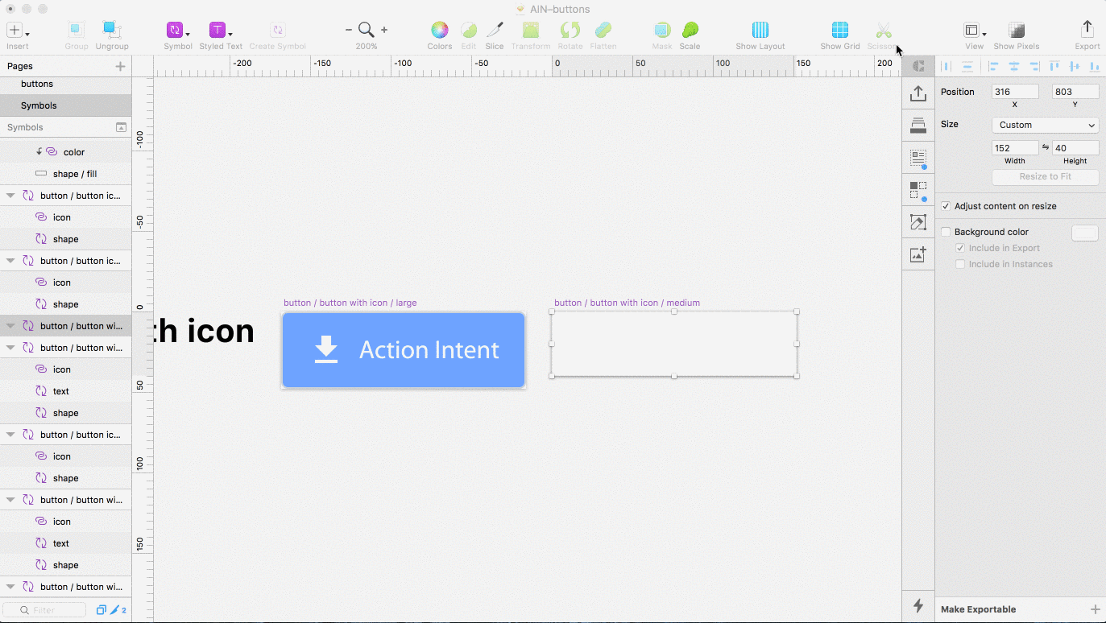The image size is (1106, 623).
Task: Open the Symbol dropdown arrow
Action: click(188, 35)
